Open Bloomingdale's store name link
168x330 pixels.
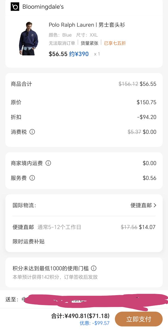43,7
